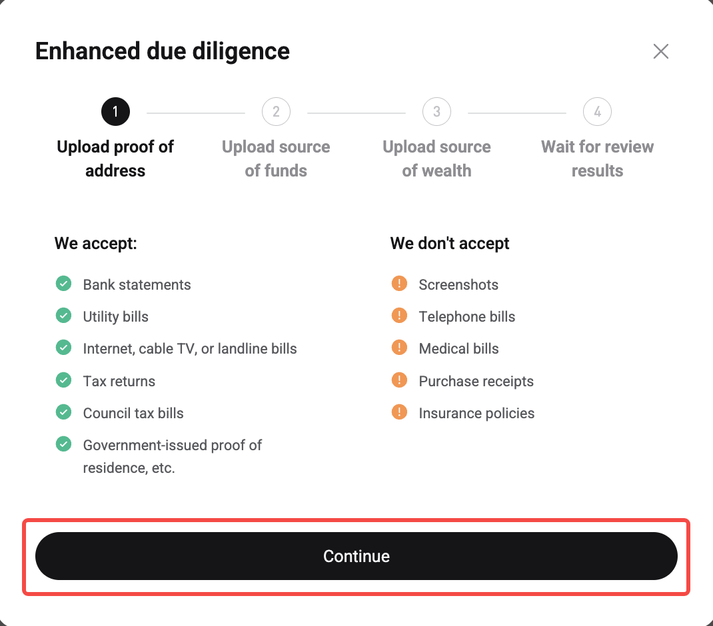Select step 2 Upload source of funds
Image resolution: width=713 pixels, height=626 pixels.
[x=276, y=111]
